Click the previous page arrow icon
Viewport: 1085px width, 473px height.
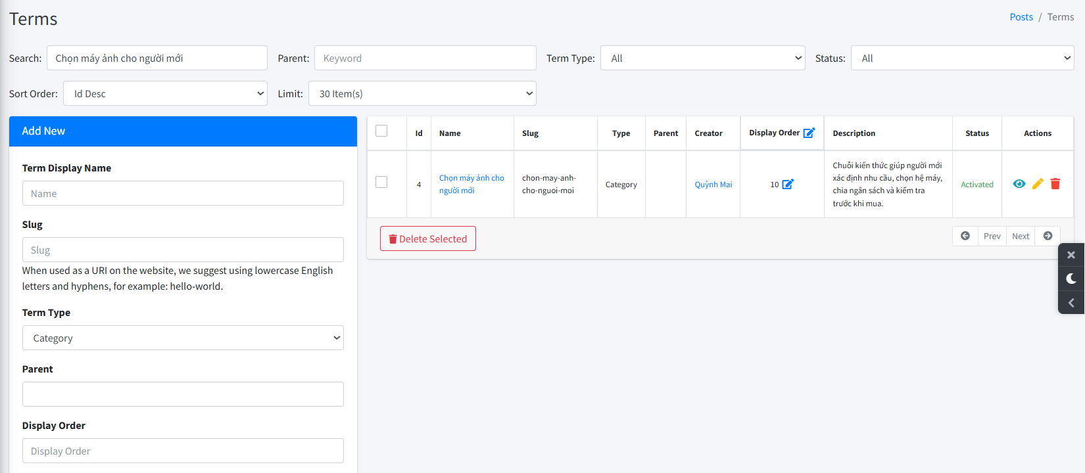point(965,236)
